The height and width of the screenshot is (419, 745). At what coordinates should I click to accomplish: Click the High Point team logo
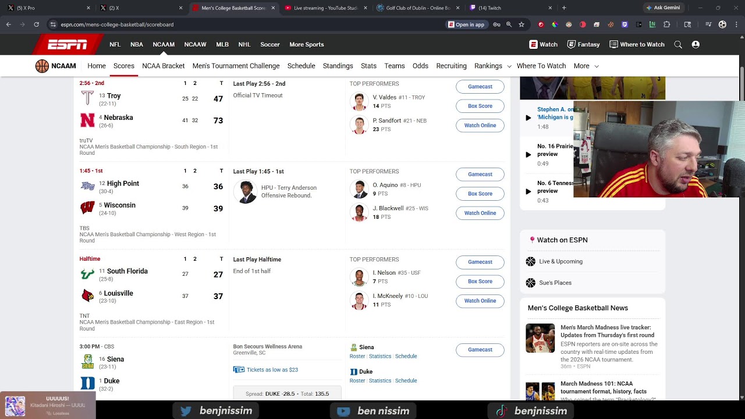pos(87,186)
